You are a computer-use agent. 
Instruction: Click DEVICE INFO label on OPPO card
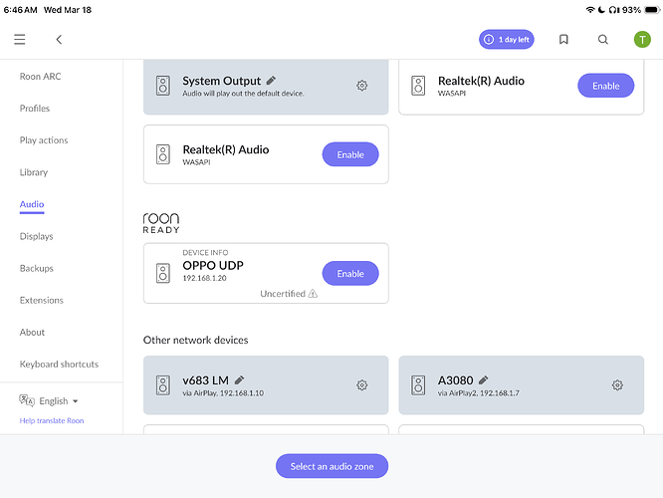point(205,253)
